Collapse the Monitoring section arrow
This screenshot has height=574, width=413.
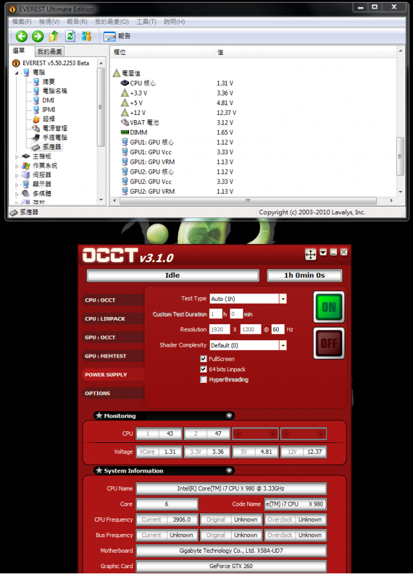pos(229,416)
